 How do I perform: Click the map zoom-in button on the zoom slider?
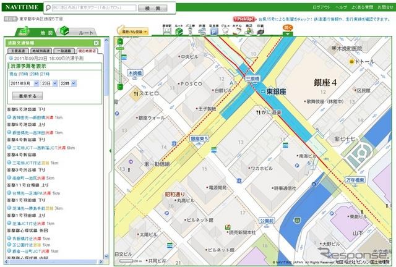pyautogui.click(x=121, y=41)
